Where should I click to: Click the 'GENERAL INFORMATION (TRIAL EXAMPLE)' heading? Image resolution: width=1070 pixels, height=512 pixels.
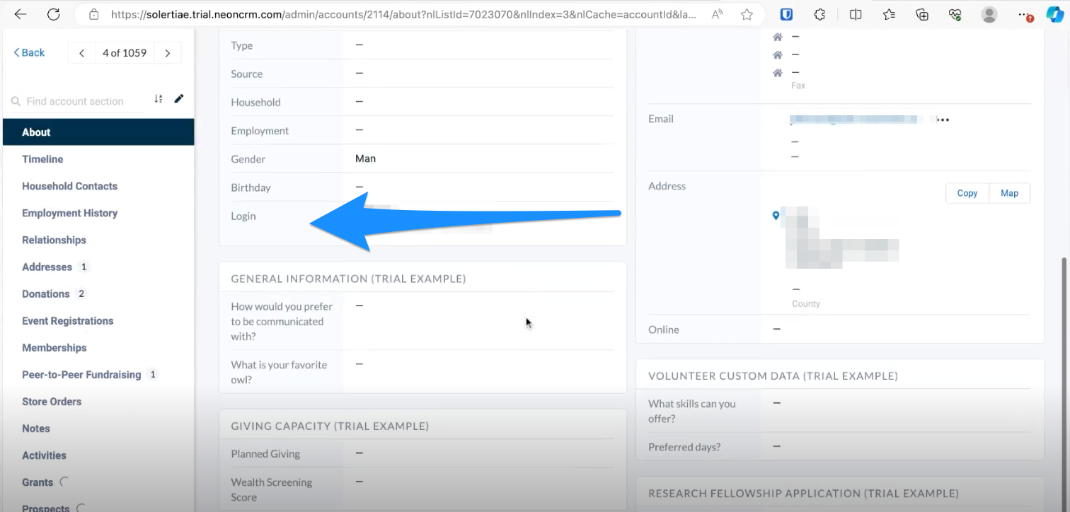tap(348, 279)
